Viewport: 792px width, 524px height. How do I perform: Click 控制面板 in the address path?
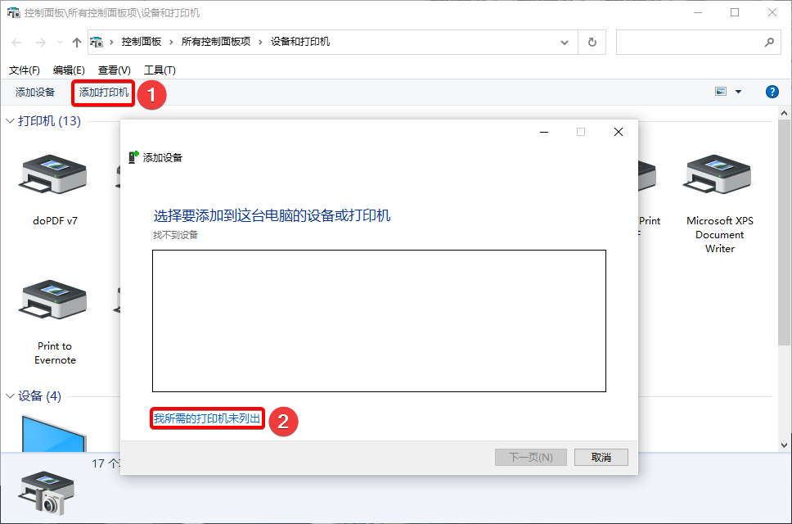point(142,42)
